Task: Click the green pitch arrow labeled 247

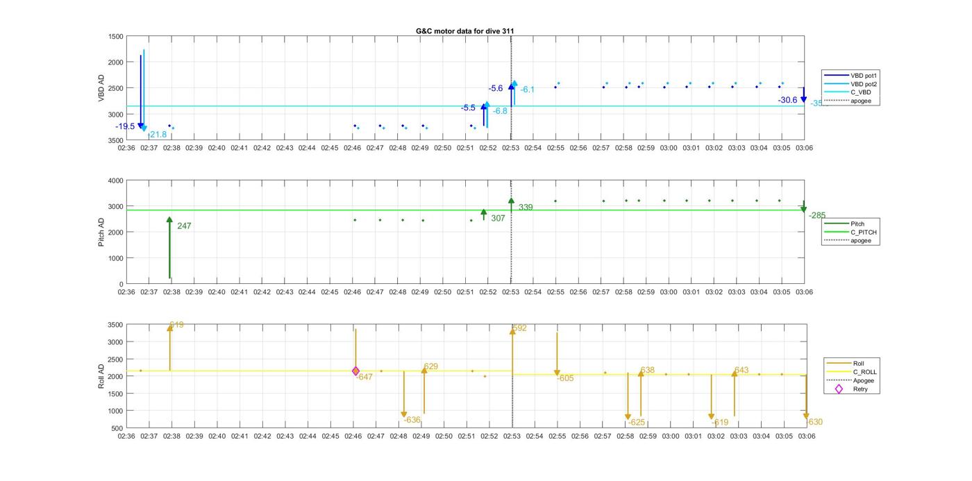Action: pyautogui.click(x=169, y=247)
